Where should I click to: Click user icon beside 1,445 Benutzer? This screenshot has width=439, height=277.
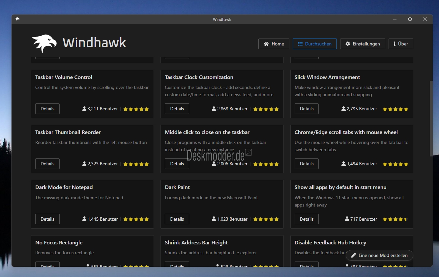84,219
